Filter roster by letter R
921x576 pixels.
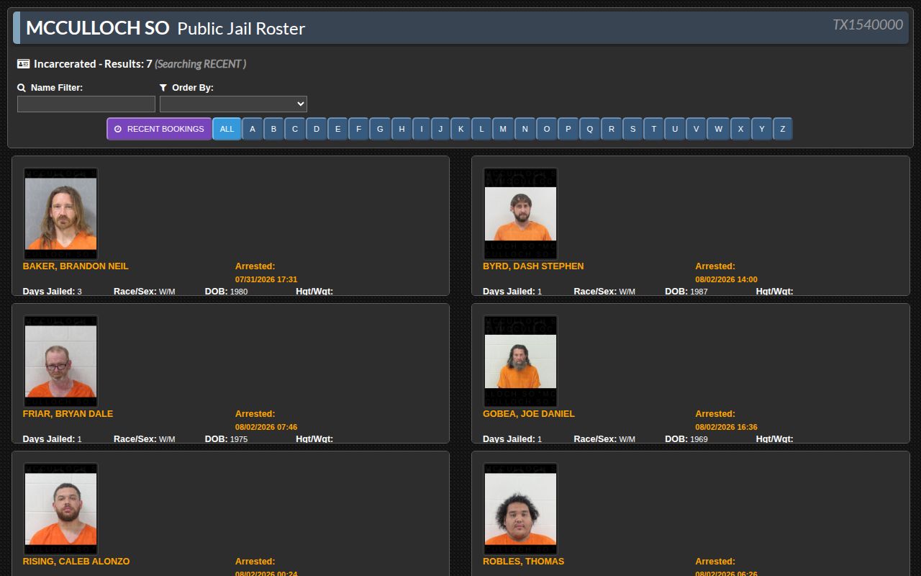pyautogui.click(x=612, y=129)
